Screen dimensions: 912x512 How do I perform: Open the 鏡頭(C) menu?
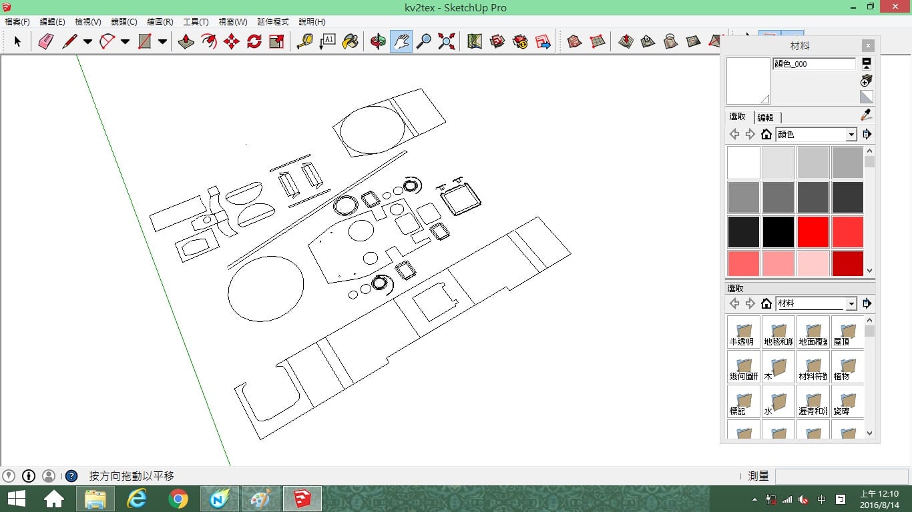[x=124, y=22]
